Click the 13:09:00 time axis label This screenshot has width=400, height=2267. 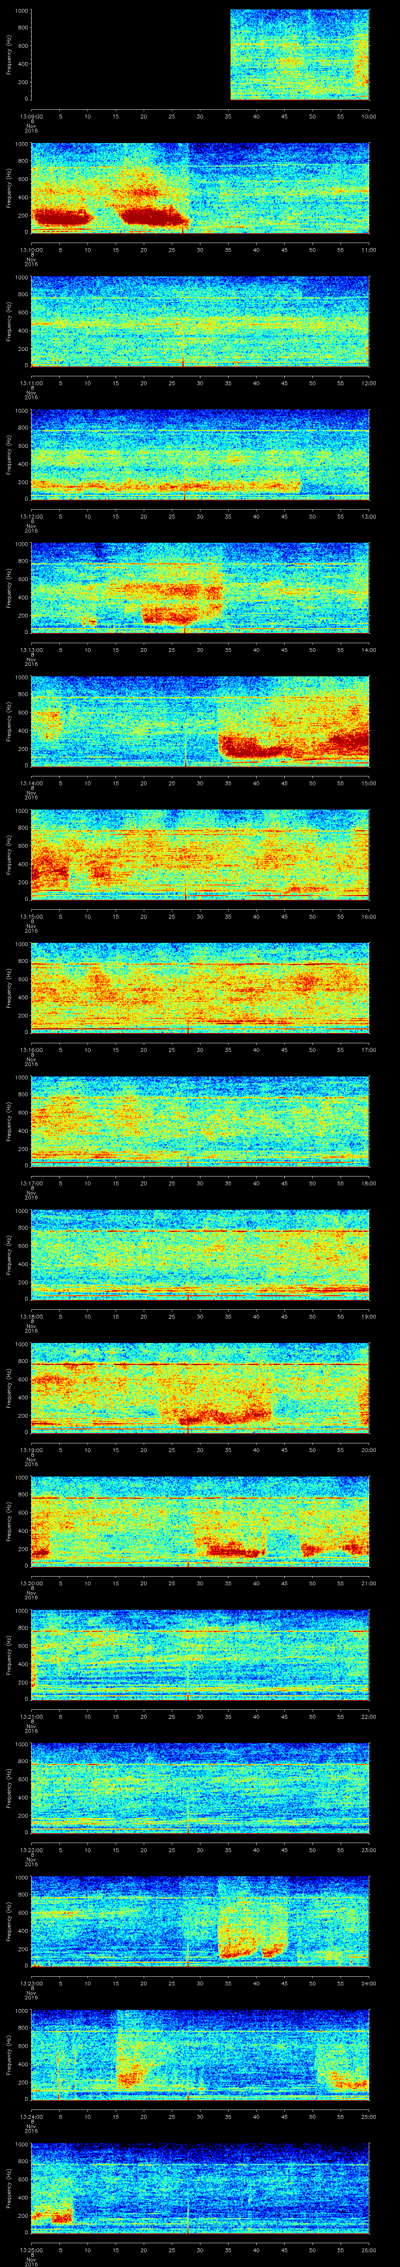[x=31, y=116]
